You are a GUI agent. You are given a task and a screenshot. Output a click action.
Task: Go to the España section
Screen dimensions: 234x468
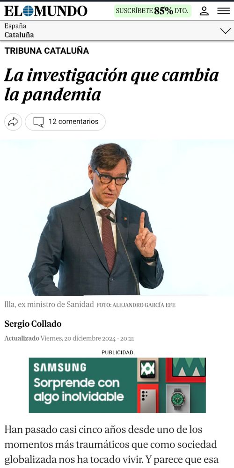point(15,26)
